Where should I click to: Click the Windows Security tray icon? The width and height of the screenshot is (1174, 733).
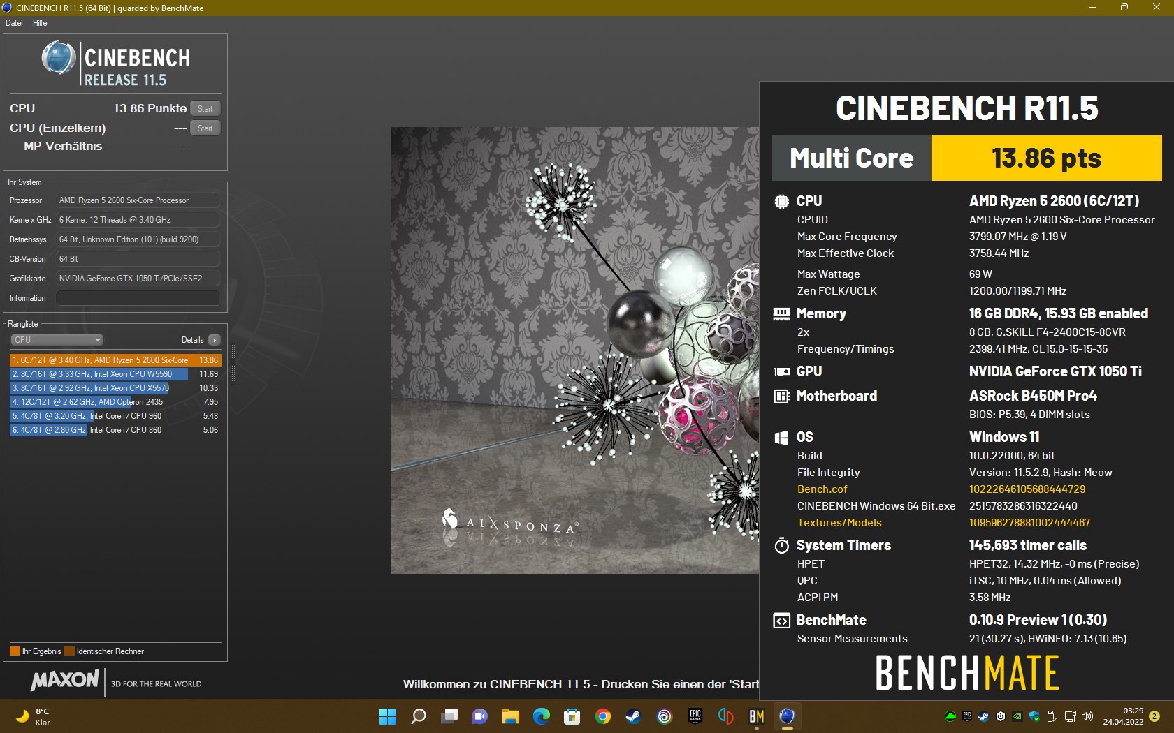1034,716
